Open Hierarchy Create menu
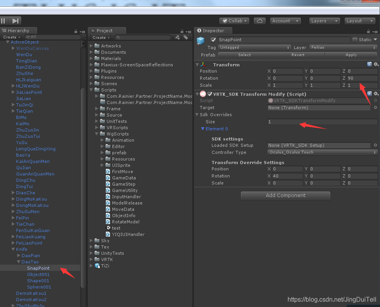 (11, 37)
